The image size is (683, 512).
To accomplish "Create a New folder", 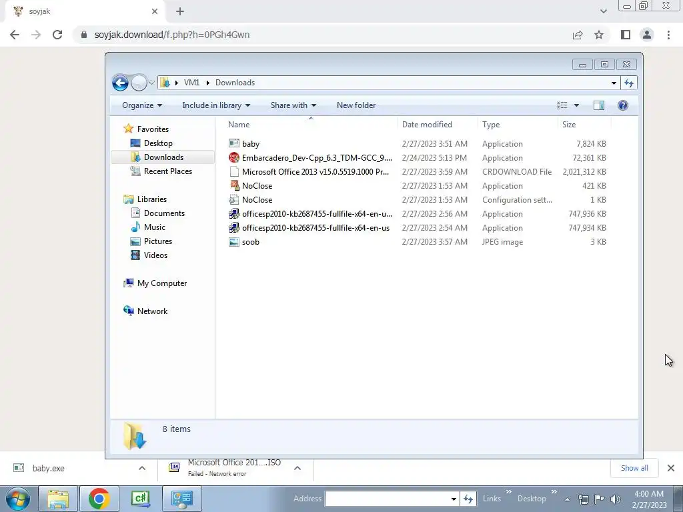I will pos(356,105).
